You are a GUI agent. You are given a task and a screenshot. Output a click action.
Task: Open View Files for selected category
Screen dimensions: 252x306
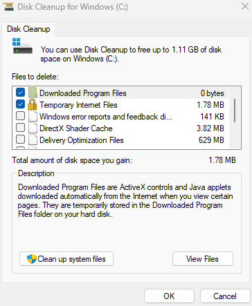[203, 259]
